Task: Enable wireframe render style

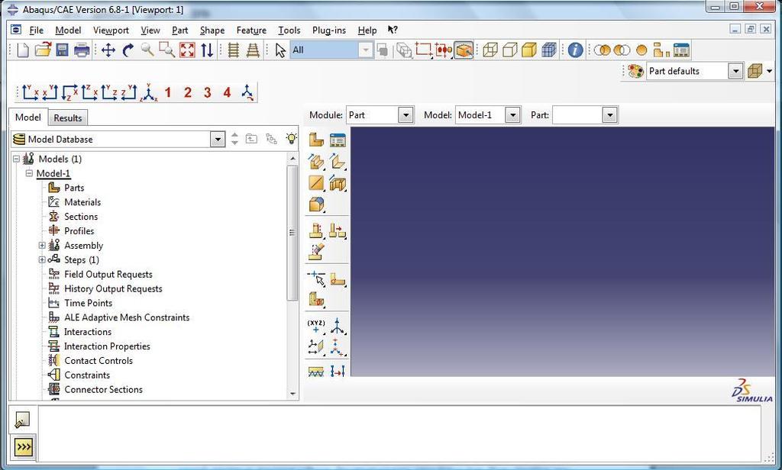Action: [490, 50]
